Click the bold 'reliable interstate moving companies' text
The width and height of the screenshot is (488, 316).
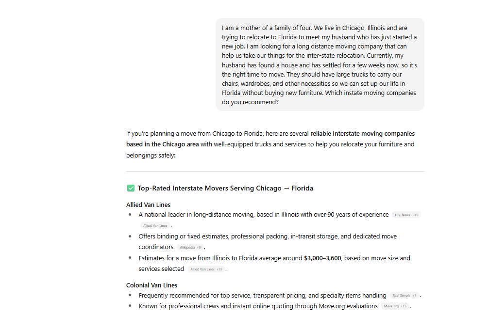click(x=362, y=134)
